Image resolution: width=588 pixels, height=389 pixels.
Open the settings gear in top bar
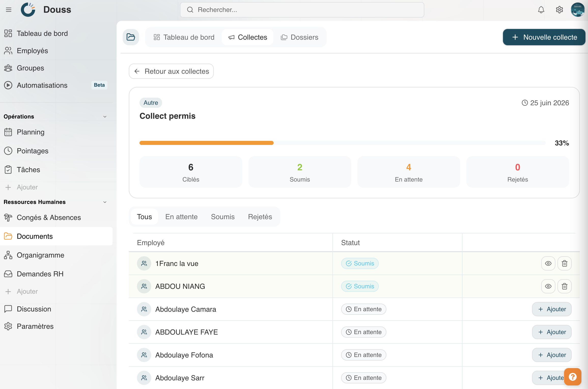click(559, 10)
